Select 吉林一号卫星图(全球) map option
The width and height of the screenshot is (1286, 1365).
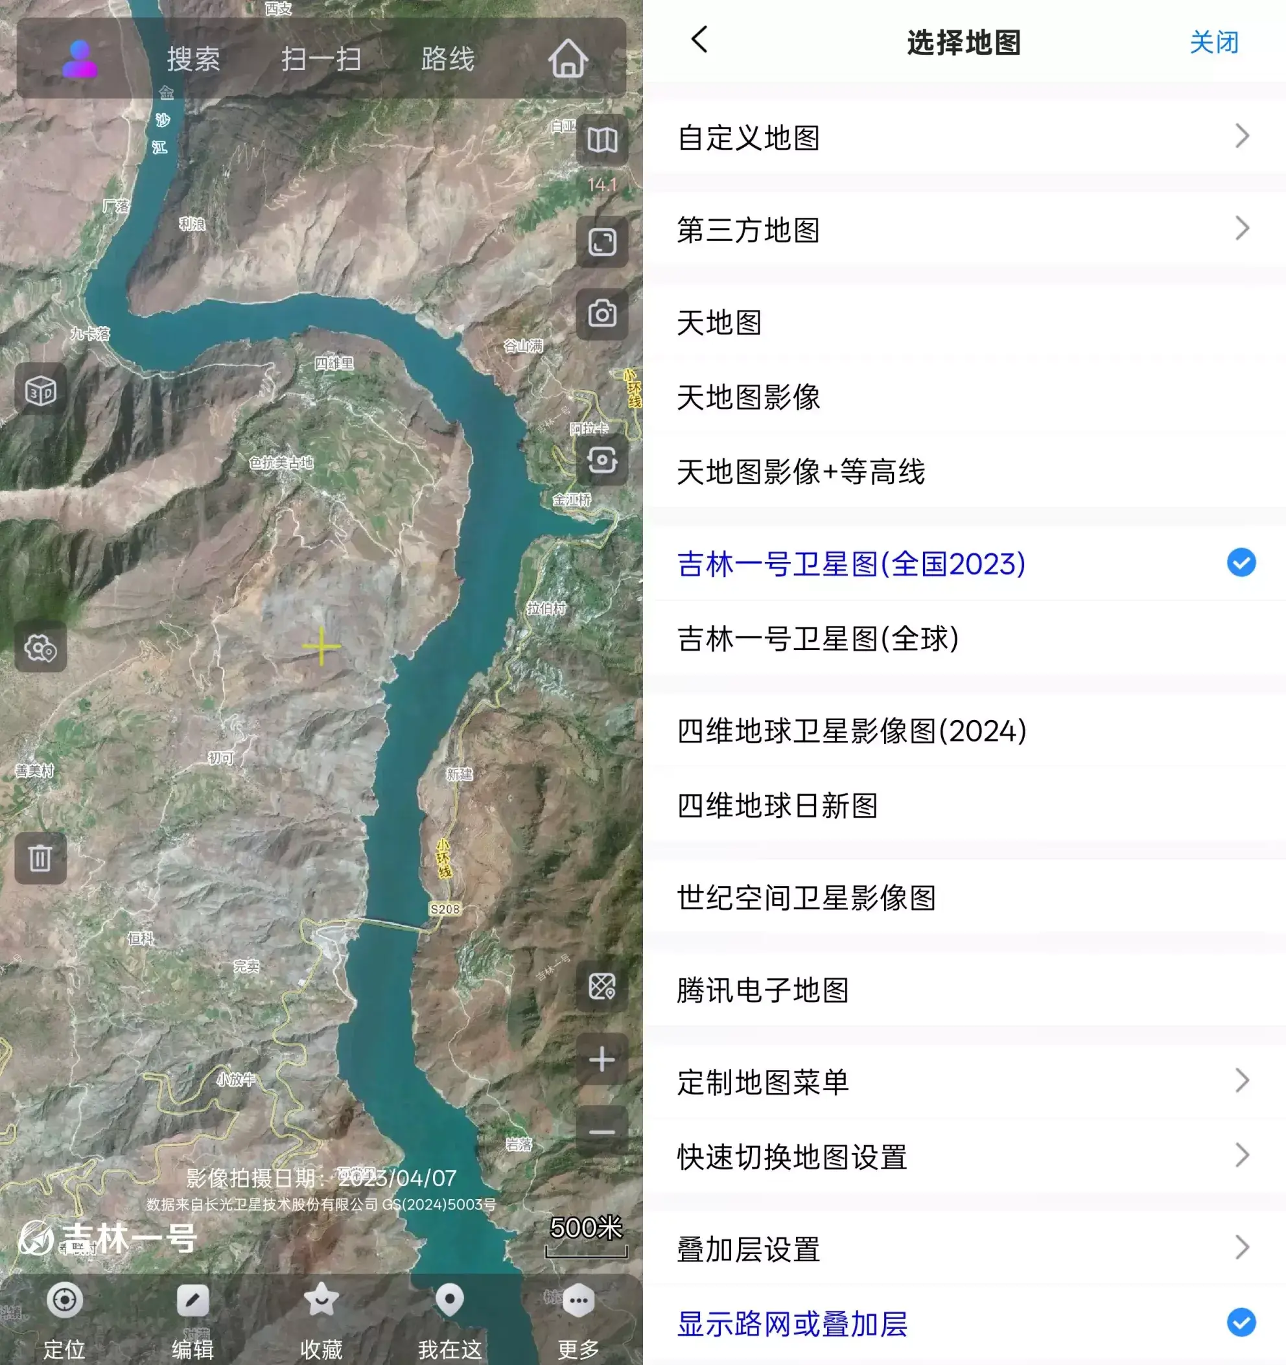click(817, 638)
